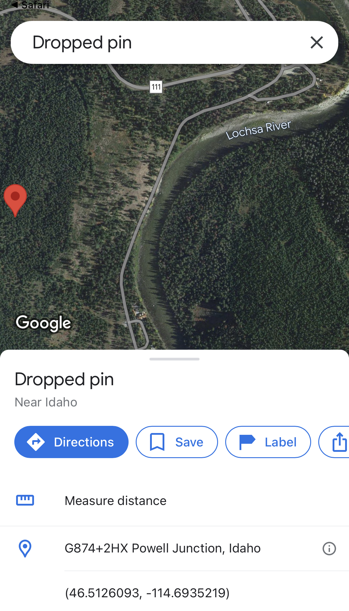Viewport: 349px width, 611px height.
Task: Expand the bottom sheet drag handle
Action: (x=174, y=359)
